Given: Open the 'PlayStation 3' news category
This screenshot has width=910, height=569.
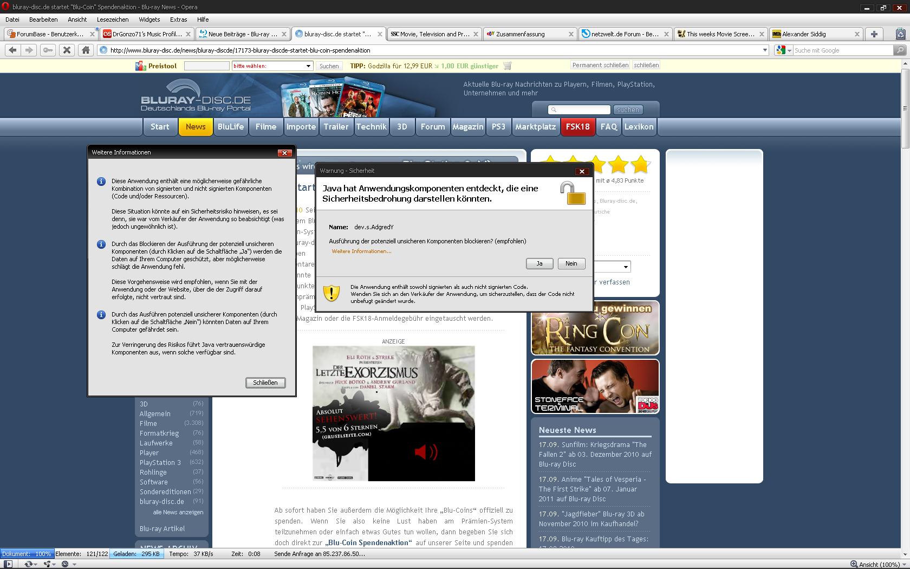Looking at the screenshot, I should coord(160,463).
